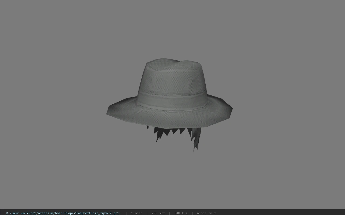Screen dimensions: 345x215
Task: Click the file path ending in zytox2.gr2
Action: pyautogui.click(x=63, y=213)
